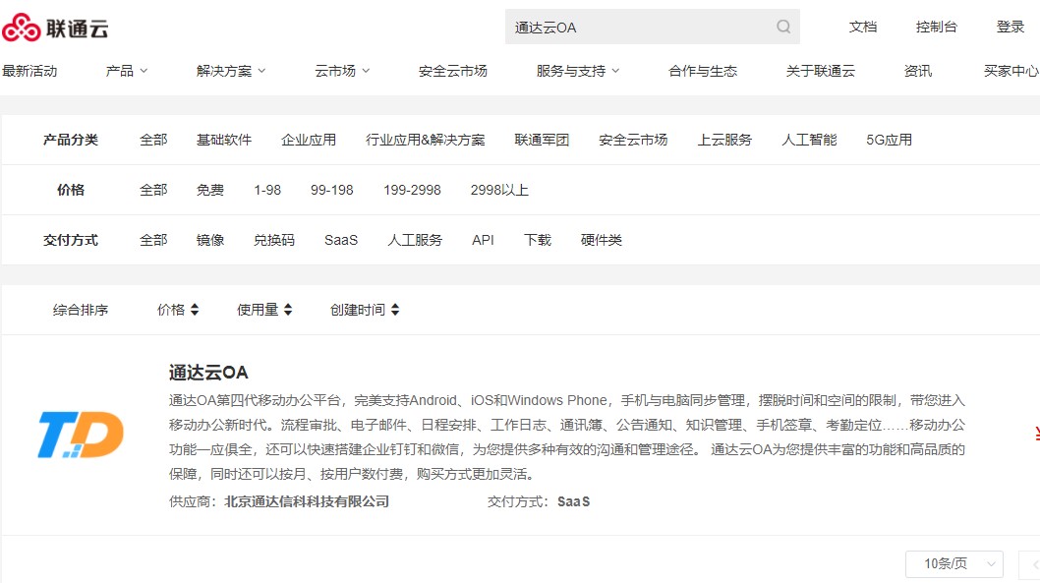The image size is (1040, 583).
Task: Select 综合排序 sort option
Action: coord(81,310)
